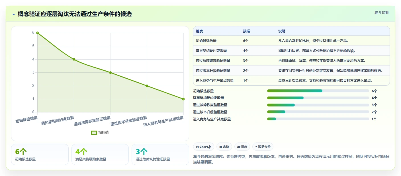This screenshot has width=401, height=176.
Task: Click the 漏斗转化 tag in the header
Action: (x=382, y=12)
